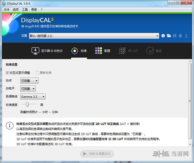Click the 测量时间预计 estimate text
This screenshot has width=194, height=163.
pos(39,112)
